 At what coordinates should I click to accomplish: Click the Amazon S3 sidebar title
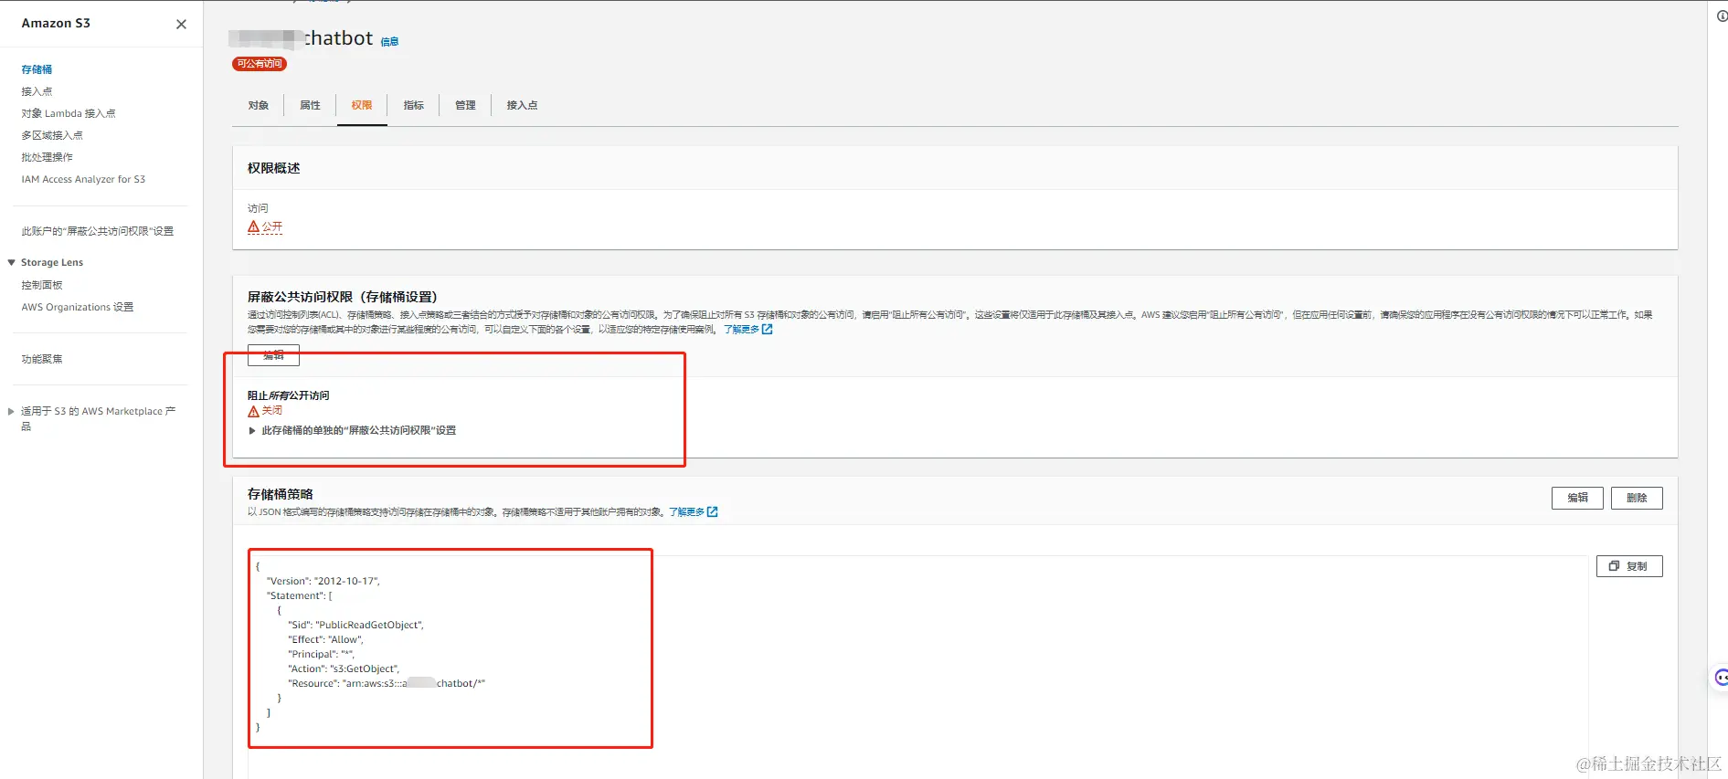[x=56, y=23]
